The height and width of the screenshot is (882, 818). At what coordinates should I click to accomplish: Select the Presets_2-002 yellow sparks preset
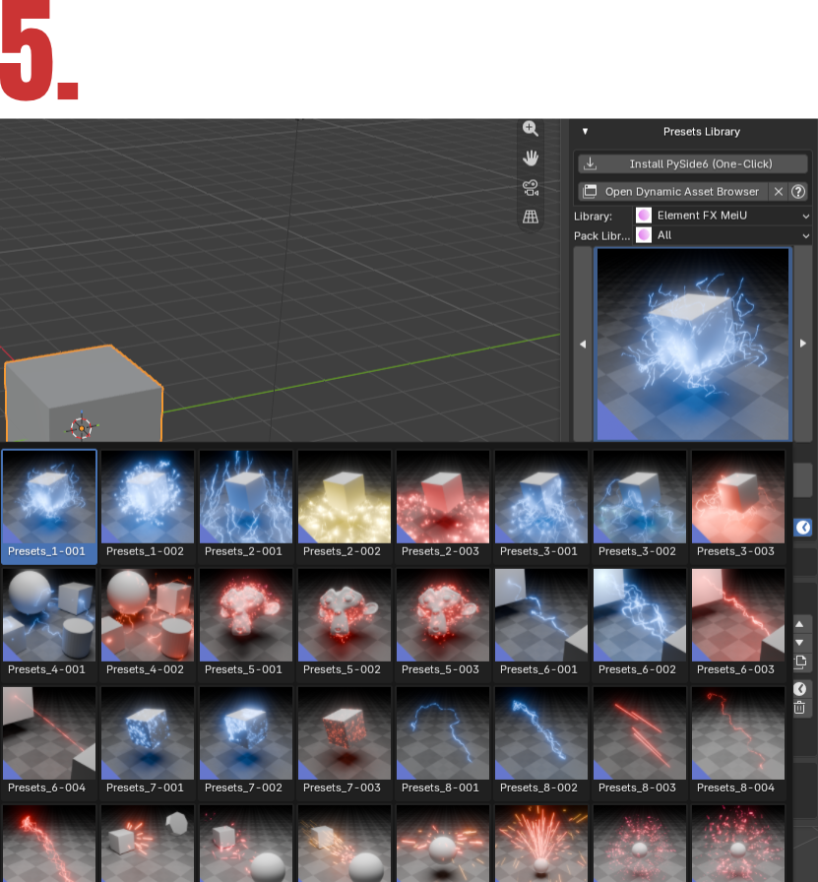345,506
